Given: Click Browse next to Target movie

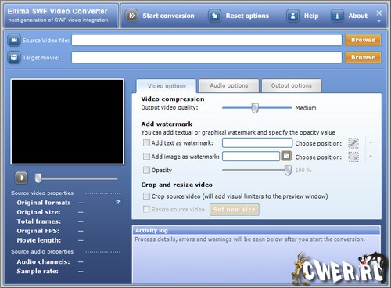Looking at the screenshot, I should [363, 57].
